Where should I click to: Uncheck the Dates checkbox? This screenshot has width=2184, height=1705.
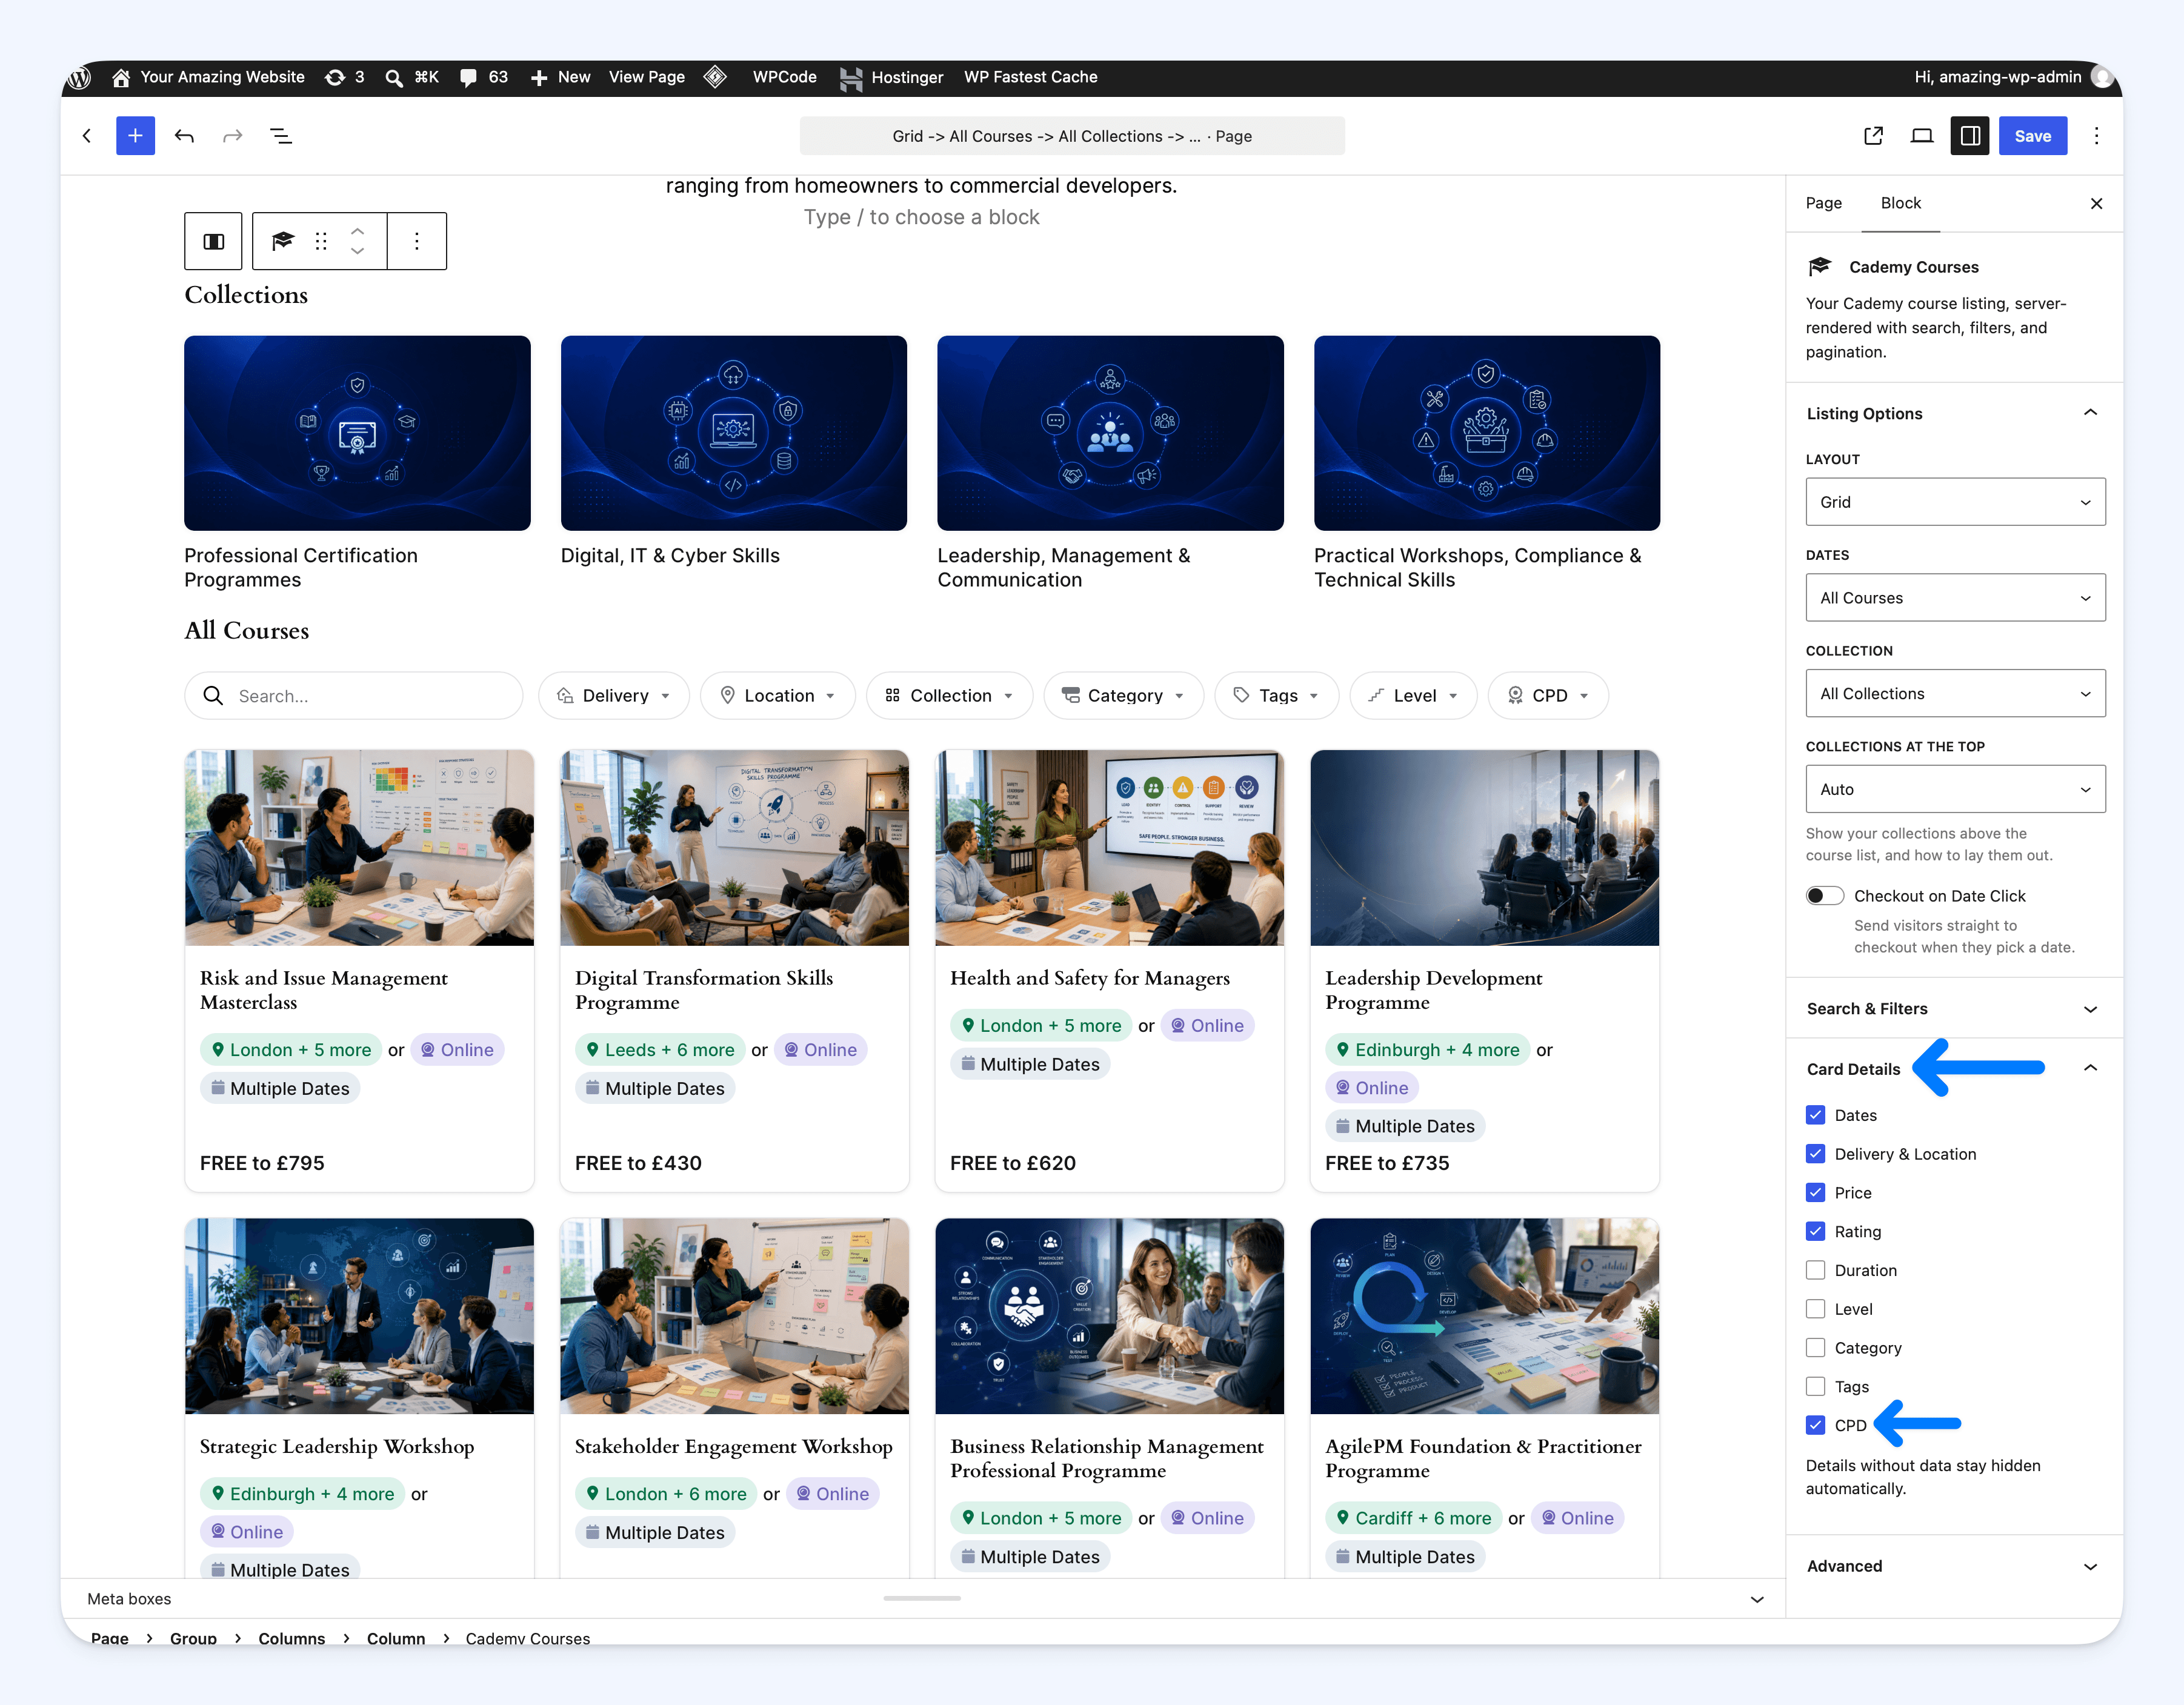pyautogui.click(x=1816, y=1115)
